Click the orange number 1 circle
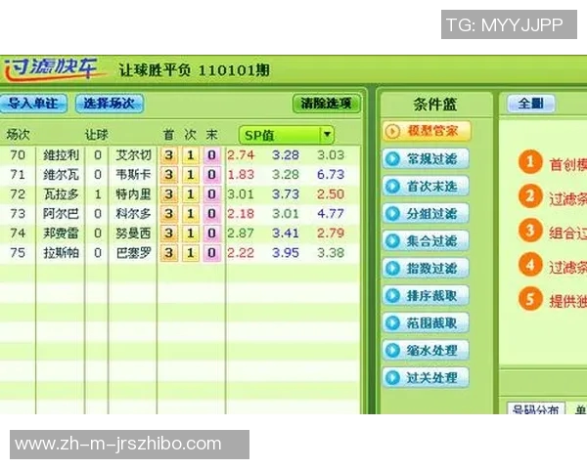587x469 pixels. [x=530, y=161]
